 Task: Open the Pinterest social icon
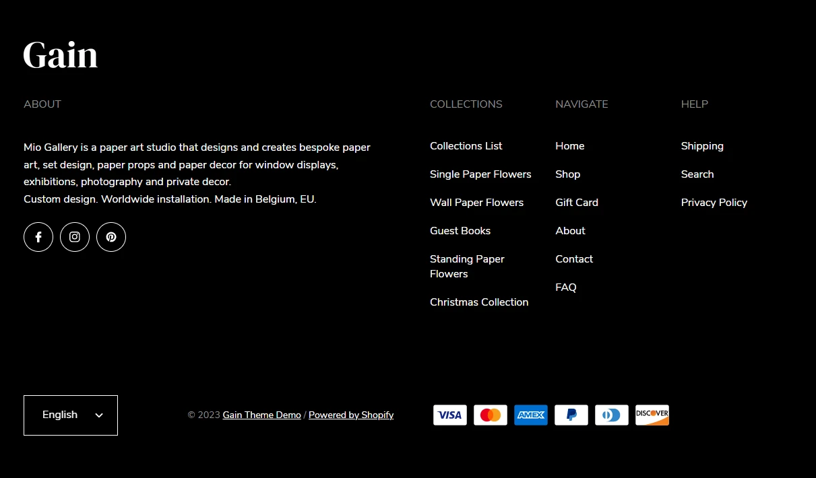pyautogui.click(x=111, y=237)
